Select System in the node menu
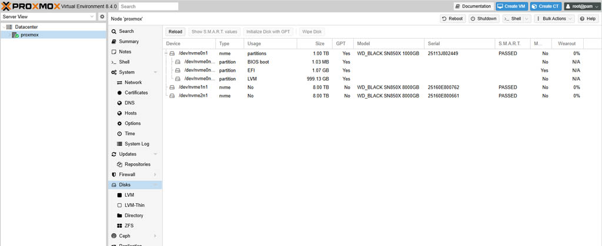 click(135, 72)
